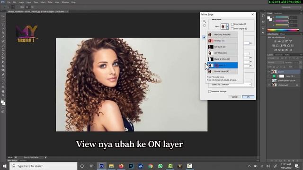Toggle Quick Mask mode

[3, 108]
